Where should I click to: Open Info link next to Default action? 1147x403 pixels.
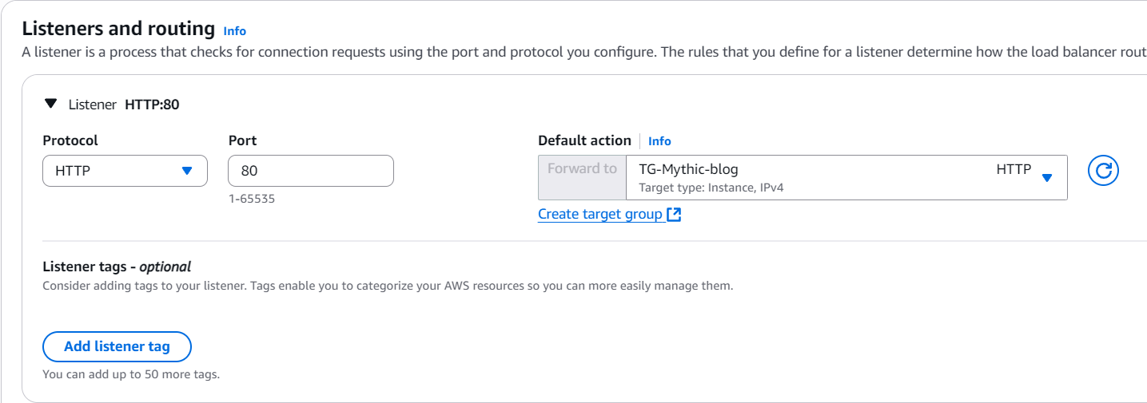pyautogui.click(x=659, y=141)
